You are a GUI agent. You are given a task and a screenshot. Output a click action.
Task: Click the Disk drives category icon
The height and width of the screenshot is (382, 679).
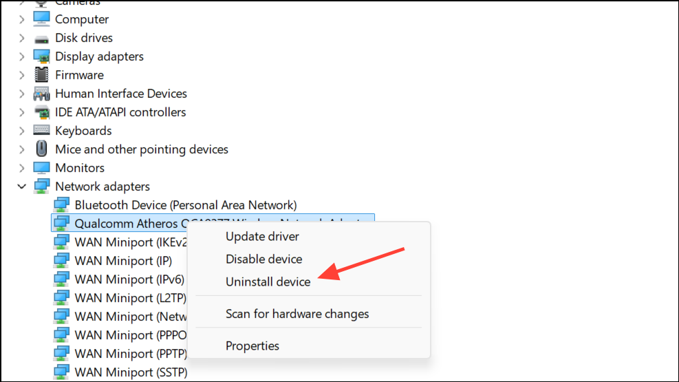[41, 39]
